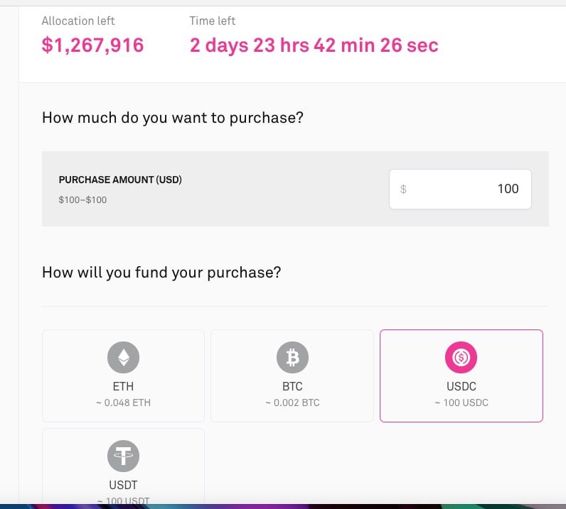Click the 'How will you fund your purchase?' heading
This screenshot has height=509, width=566.
coord(161,273)
